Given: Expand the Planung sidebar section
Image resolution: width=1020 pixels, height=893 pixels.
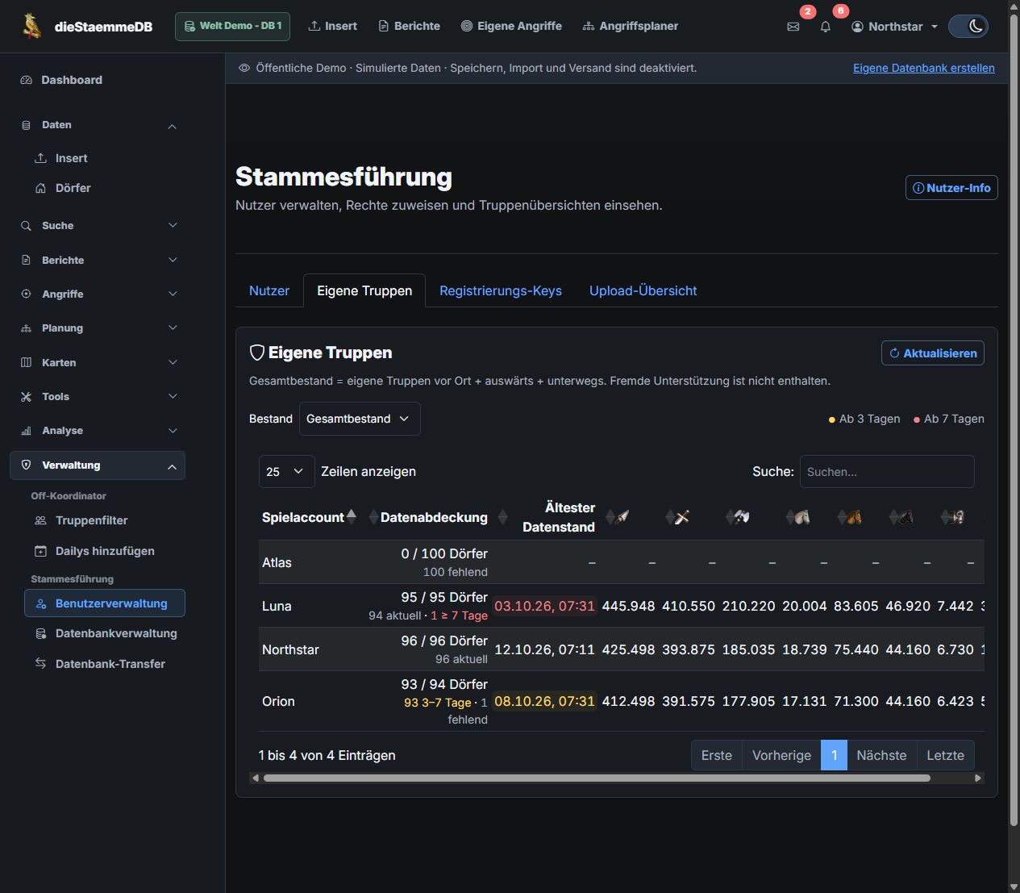Looking at the screenshot, I should (x=98, y=328).
